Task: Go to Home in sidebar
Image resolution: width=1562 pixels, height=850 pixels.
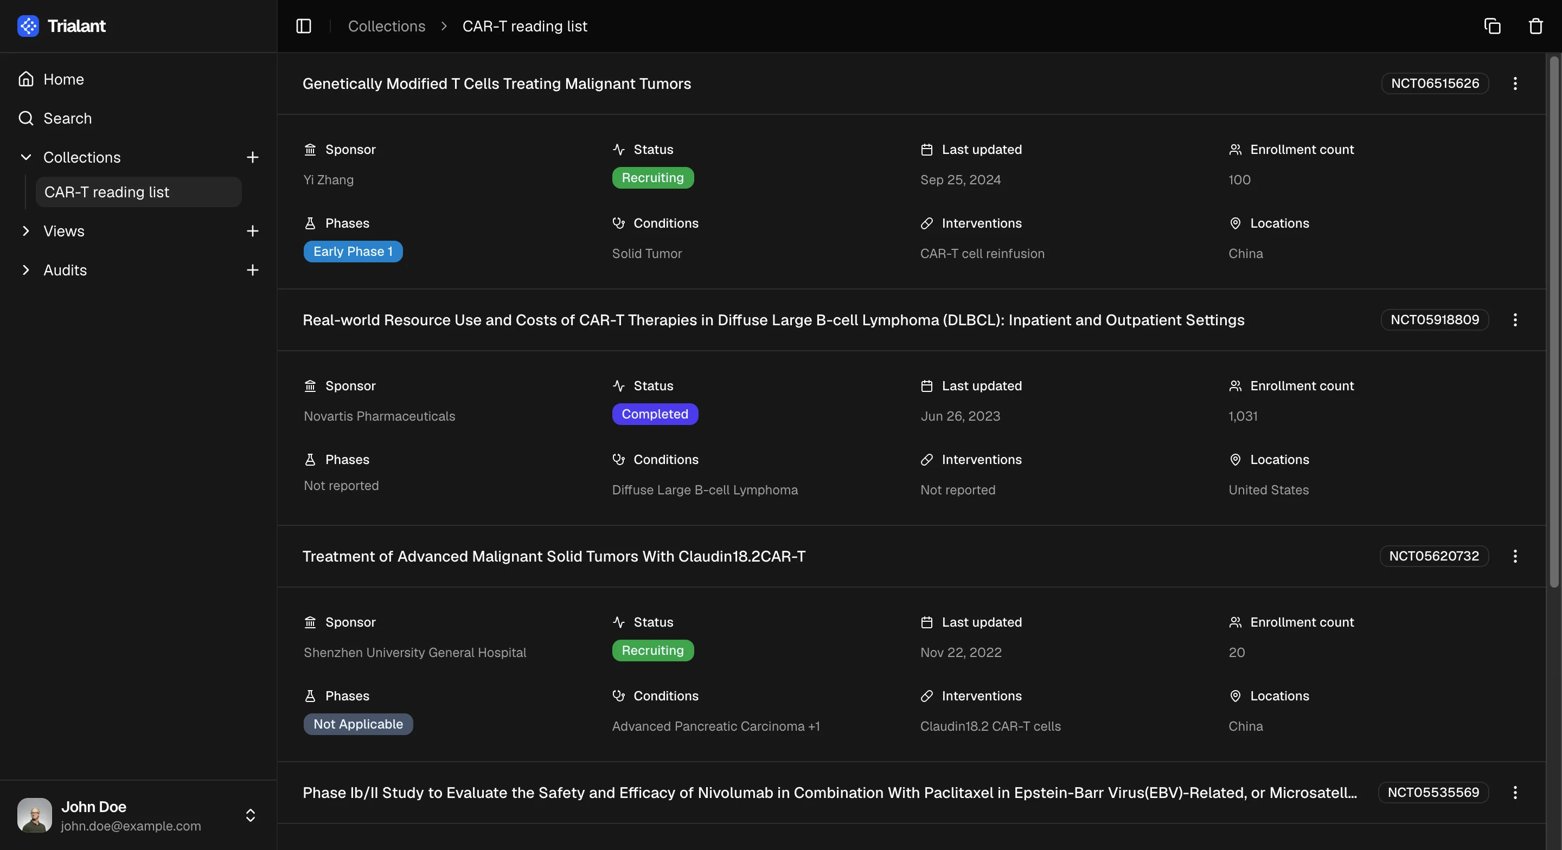Action: 63,80
